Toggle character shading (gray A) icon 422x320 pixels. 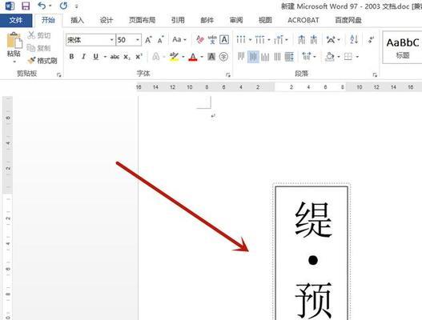tap(211, 57)
